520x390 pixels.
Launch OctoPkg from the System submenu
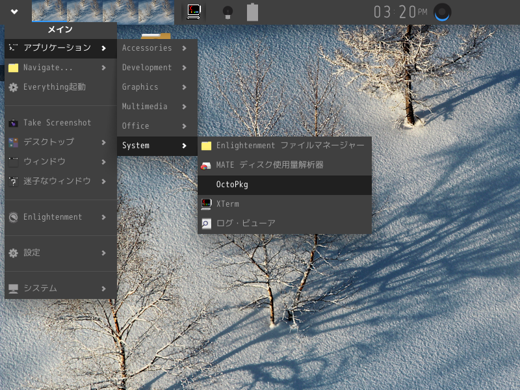(x=285, y=185)
